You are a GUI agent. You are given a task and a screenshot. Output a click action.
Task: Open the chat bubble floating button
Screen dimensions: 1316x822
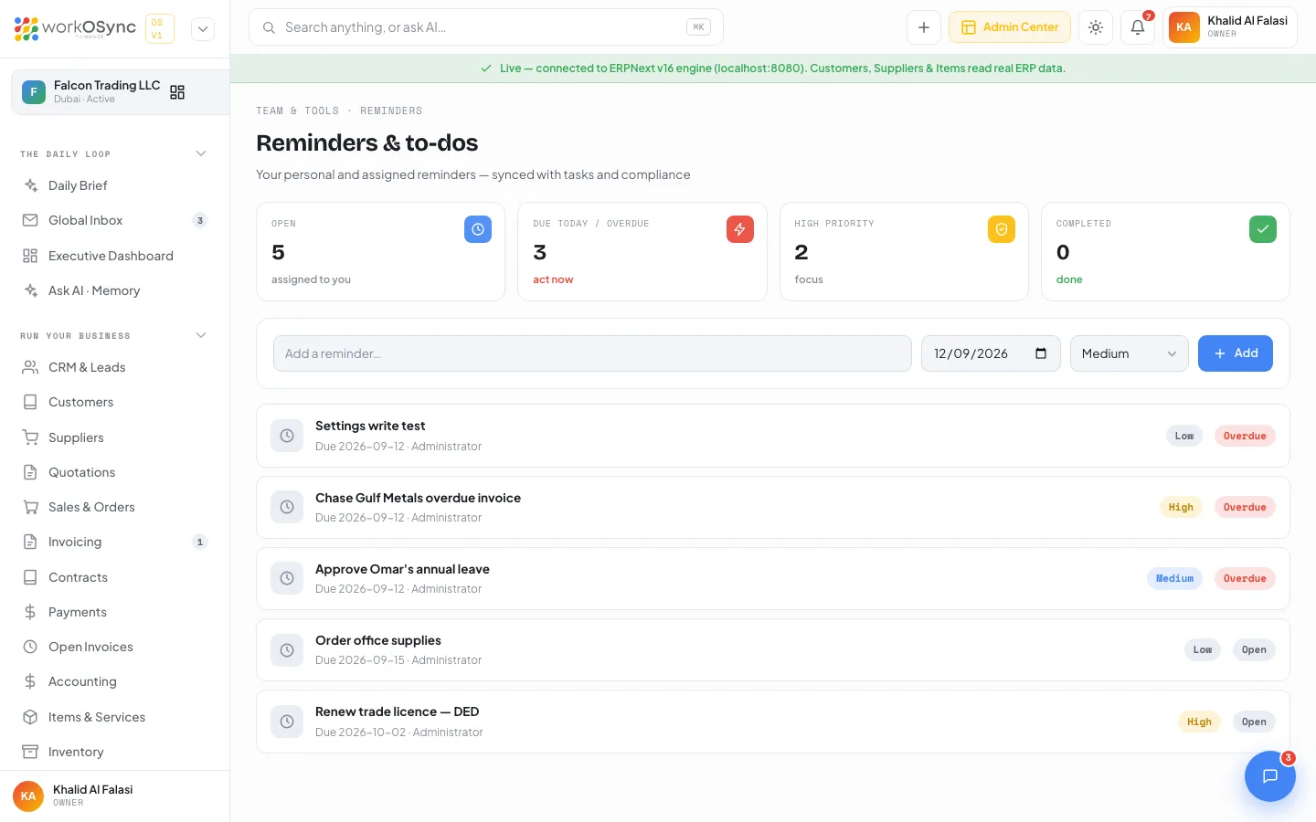tap(1270, 776)
